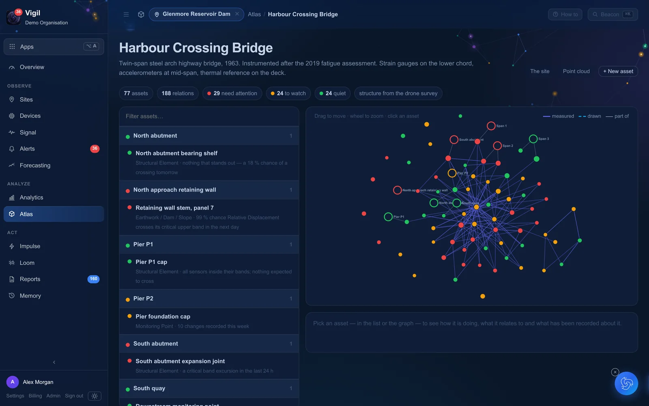
Task: Open Admin link in footer
Action: coord(53,396)
